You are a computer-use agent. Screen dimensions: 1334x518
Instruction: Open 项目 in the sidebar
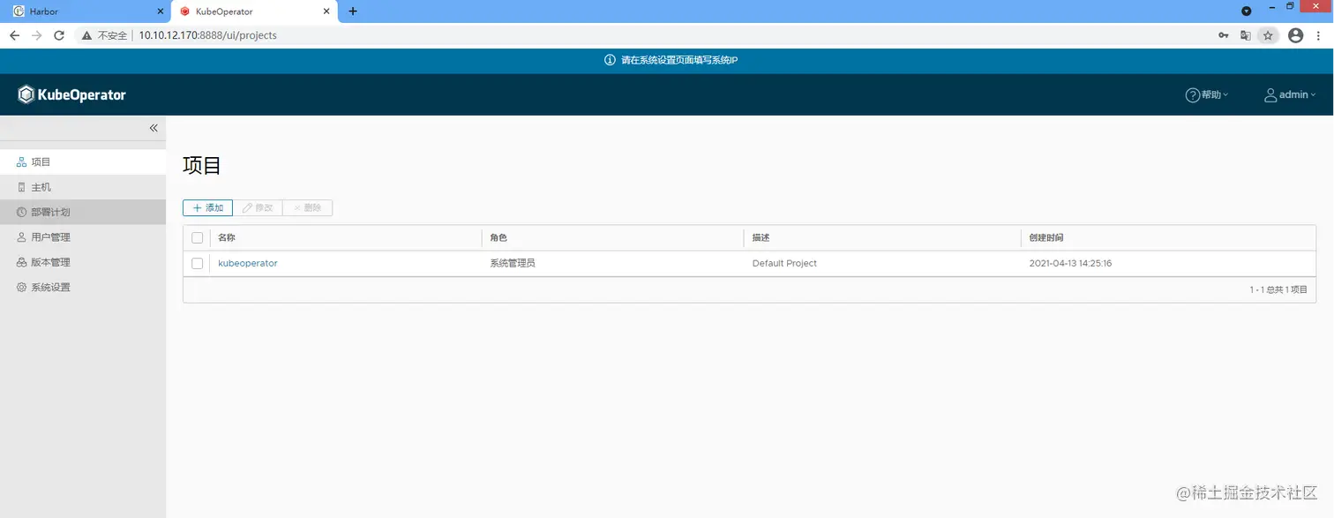83,162
